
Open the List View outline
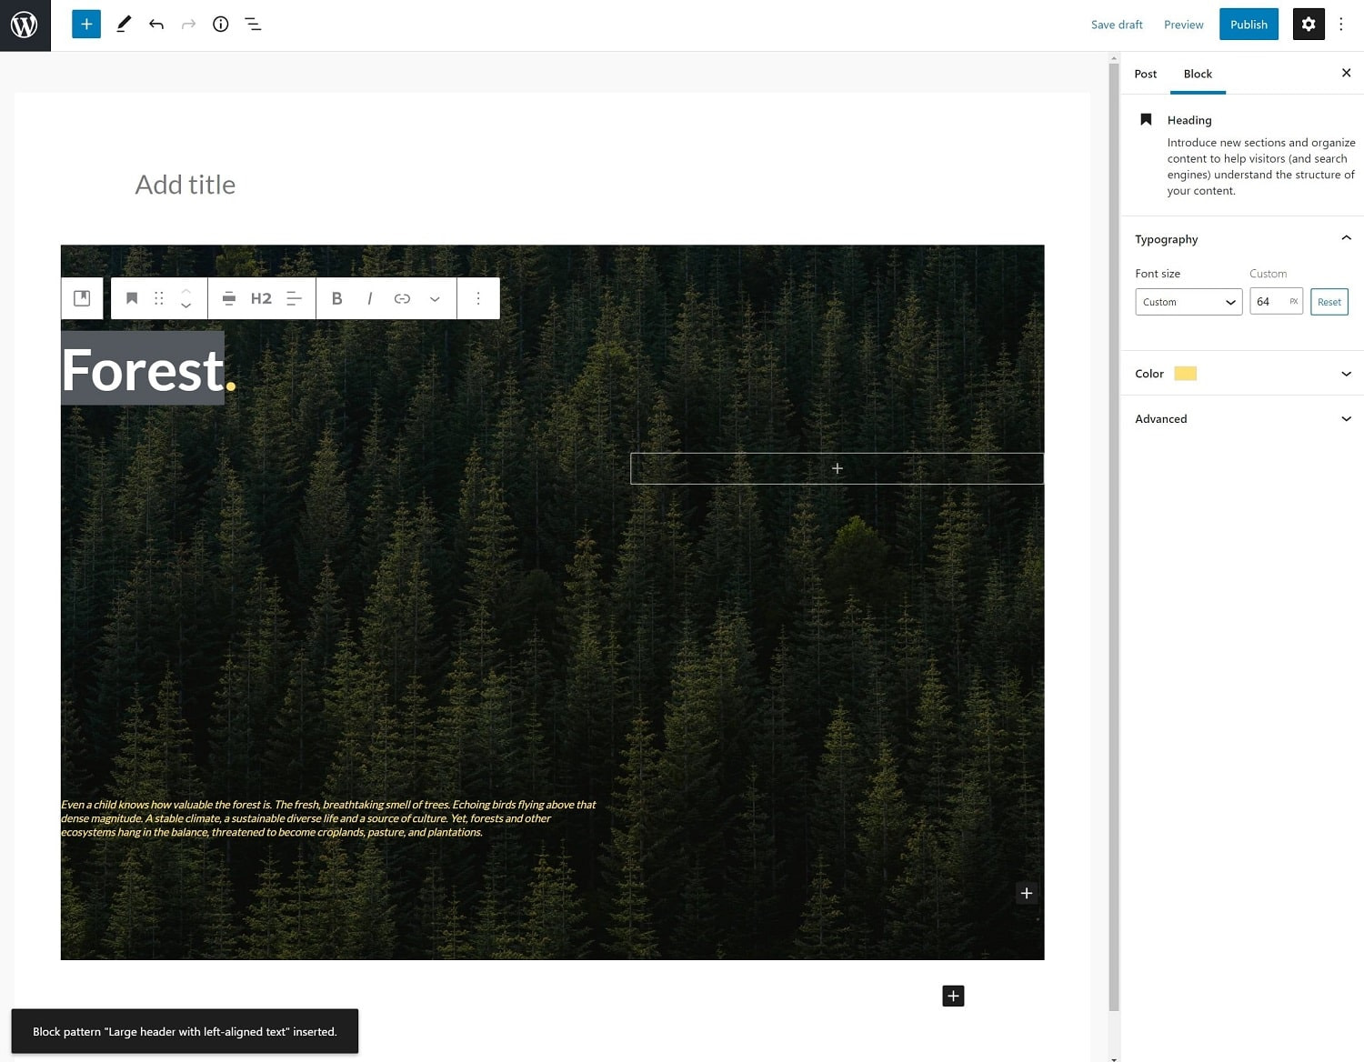(x=252, y=24)
